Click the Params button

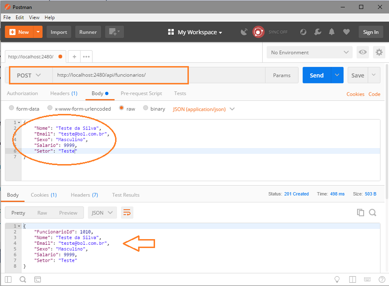coord(281,75)
